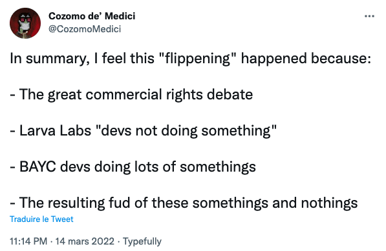The height and width of the screenshot is (251, 386).
Task: Visit the @CozomoMedici handle link
Action: point(85,29)
